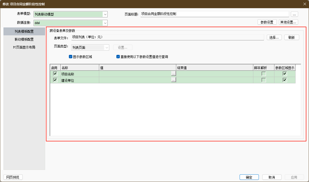The image size is (309, 182).
Task: Open the 表单模型 dropdown
Action: pyautogui.click(x=105, y=15)
